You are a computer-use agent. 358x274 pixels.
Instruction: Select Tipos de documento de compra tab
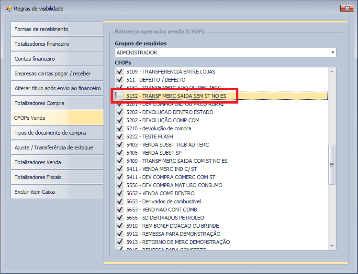56,133
